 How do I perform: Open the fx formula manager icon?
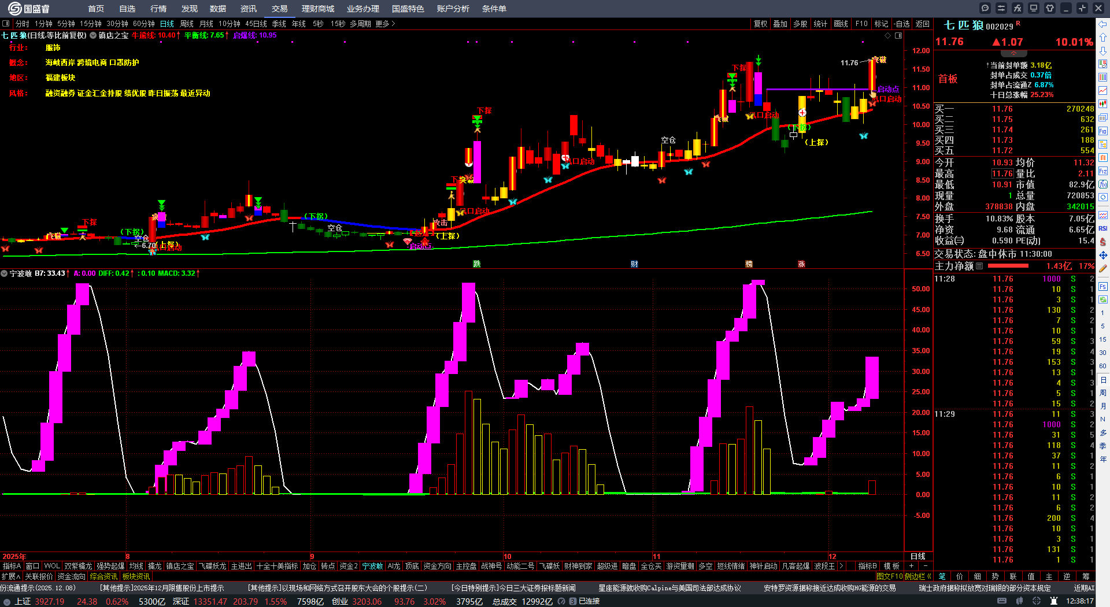click(1017, 8)
